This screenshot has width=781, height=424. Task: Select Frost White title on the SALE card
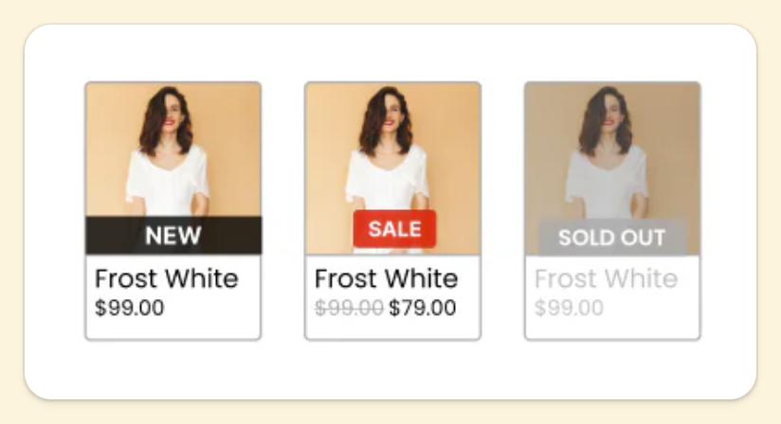click(x=386, y=279)
